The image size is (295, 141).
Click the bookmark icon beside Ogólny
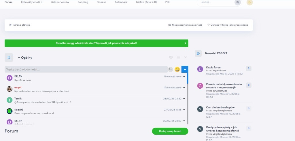[9, 58]
